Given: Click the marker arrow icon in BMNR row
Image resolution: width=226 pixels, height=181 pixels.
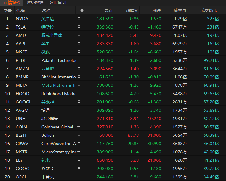Looking at the screenshot, I should (79, 77).
